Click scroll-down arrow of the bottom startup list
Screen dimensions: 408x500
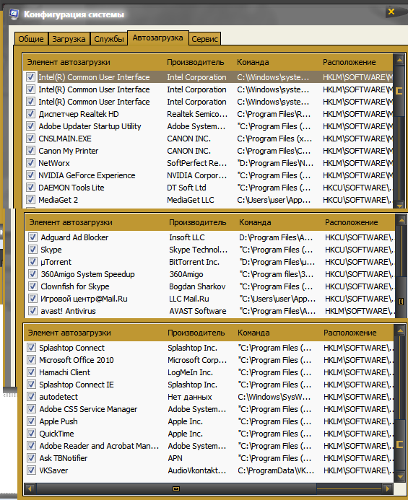(400, 477)
